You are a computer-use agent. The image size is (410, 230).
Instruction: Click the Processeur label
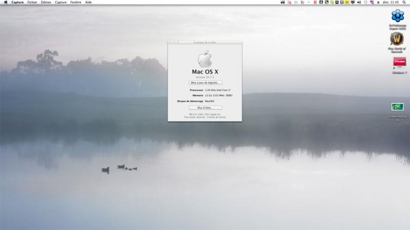(x=196, y=90)
